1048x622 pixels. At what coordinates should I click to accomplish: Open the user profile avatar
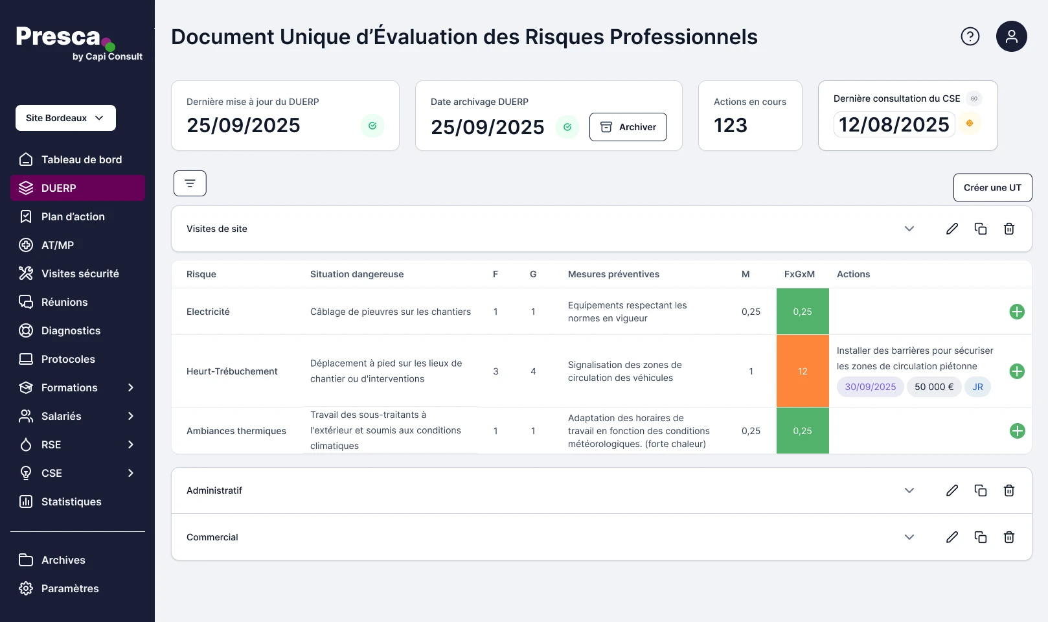(x=1011, y=36)
